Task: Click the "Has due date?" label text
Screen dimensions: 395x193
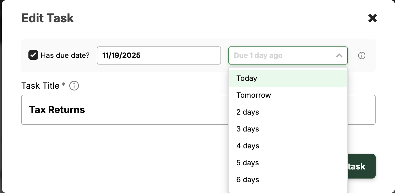Action: click(65, 55)
